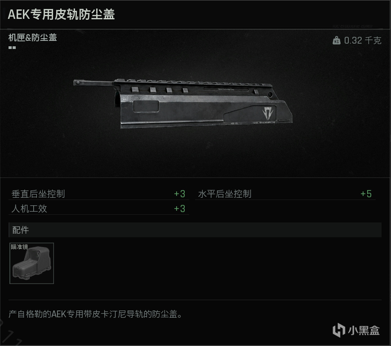Click the +3 vertical recoil value

[179, 194]
